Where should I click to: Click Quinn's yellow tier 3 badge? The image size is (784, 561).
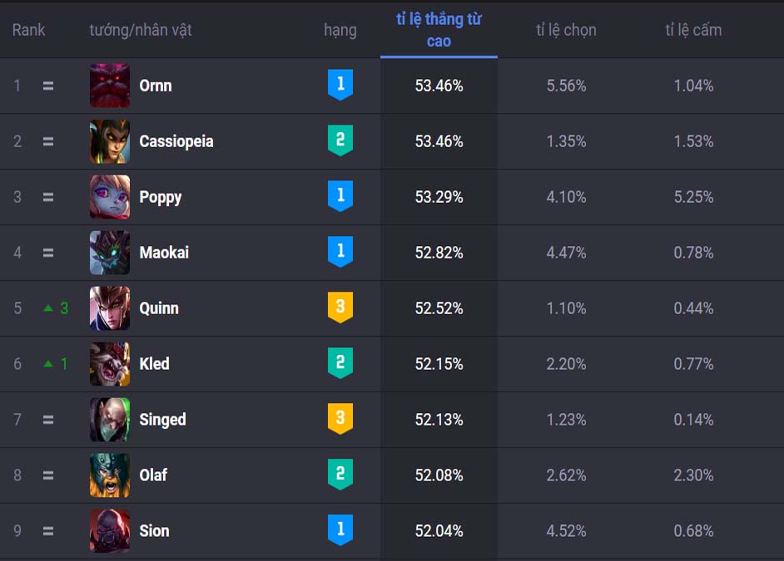click(x=340, y=308)
